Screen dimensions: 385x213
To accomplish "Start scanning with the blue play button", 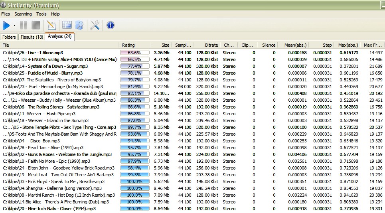I will click(x=6, y=25).
